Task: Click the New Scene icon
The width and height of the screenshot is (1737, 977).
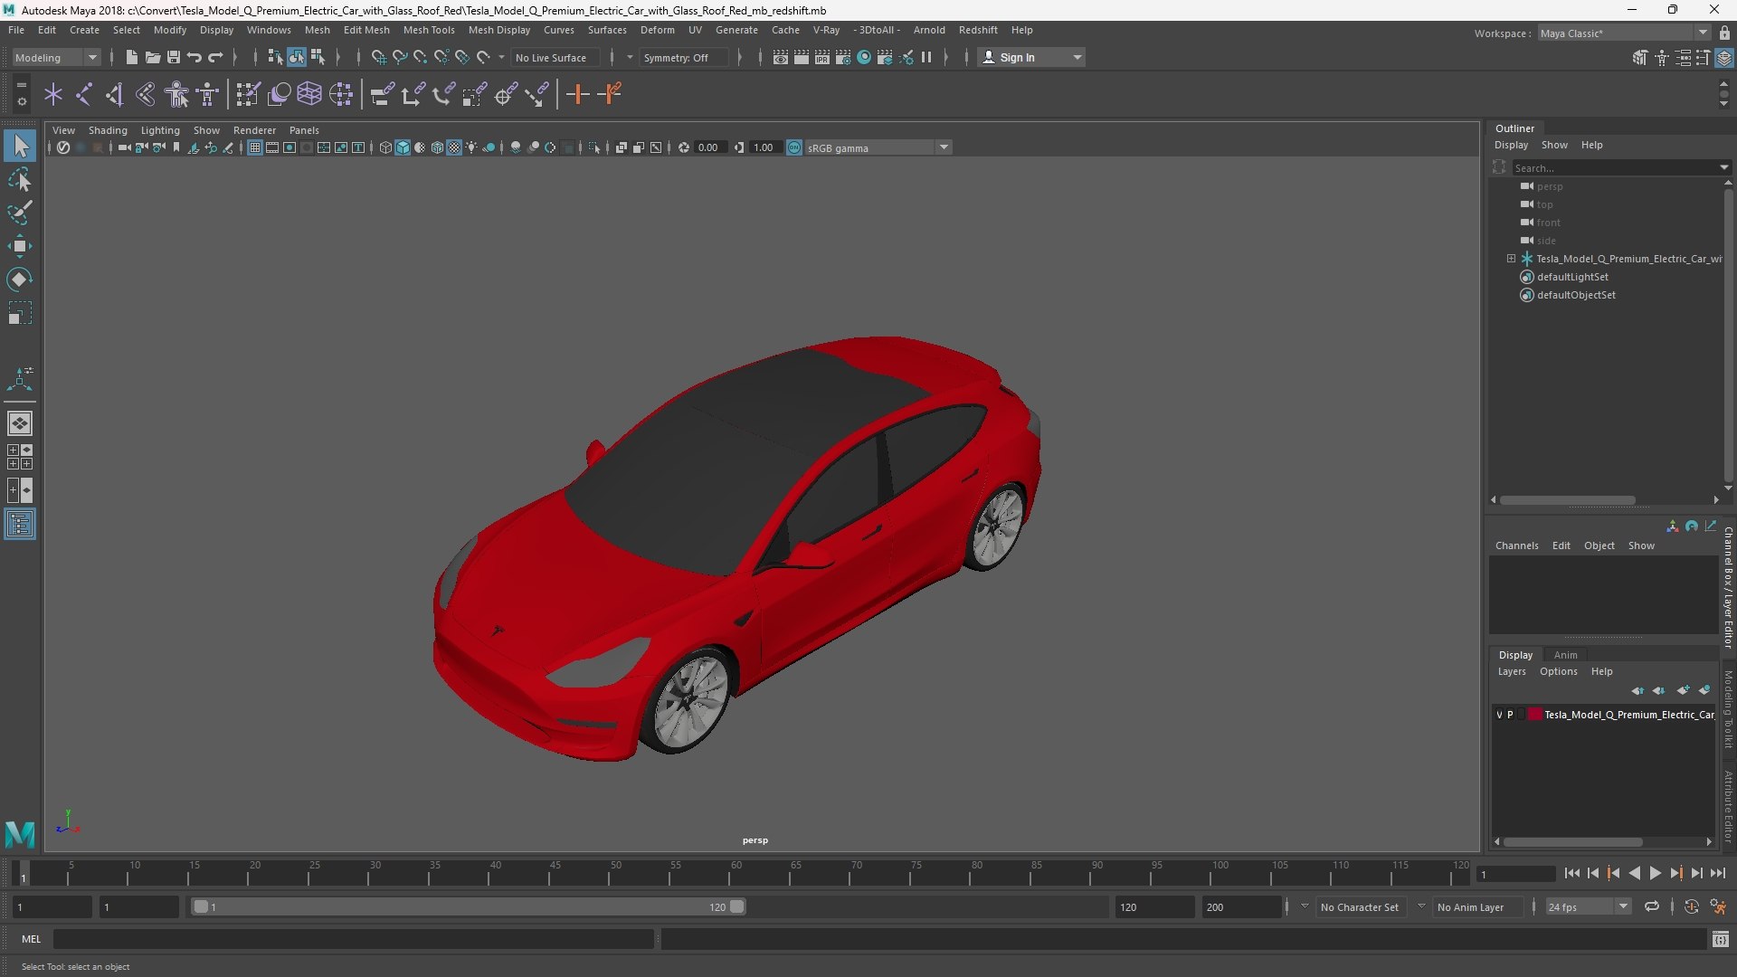Action: tap(131, 57)
